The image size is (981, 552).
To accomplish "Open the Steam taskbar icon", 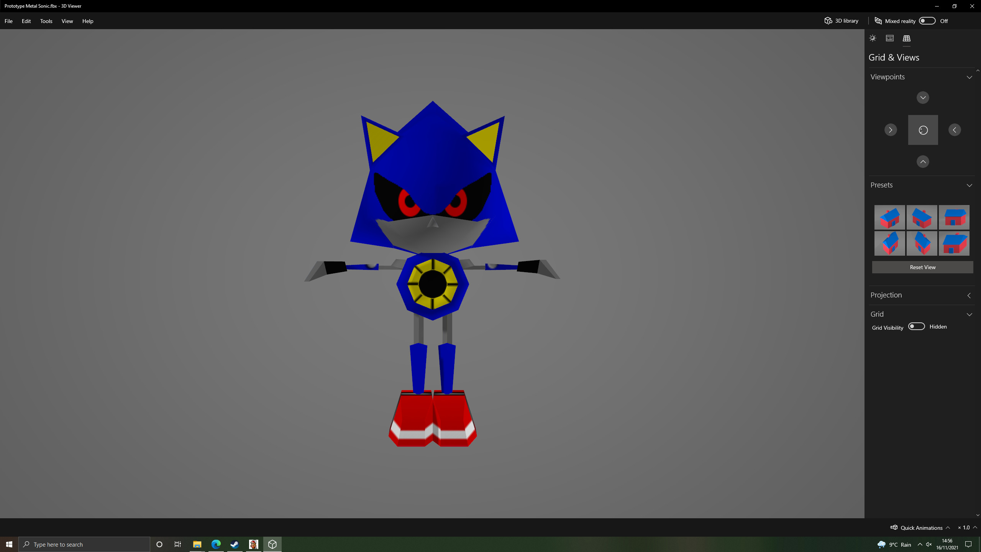I will coord(235,544).
